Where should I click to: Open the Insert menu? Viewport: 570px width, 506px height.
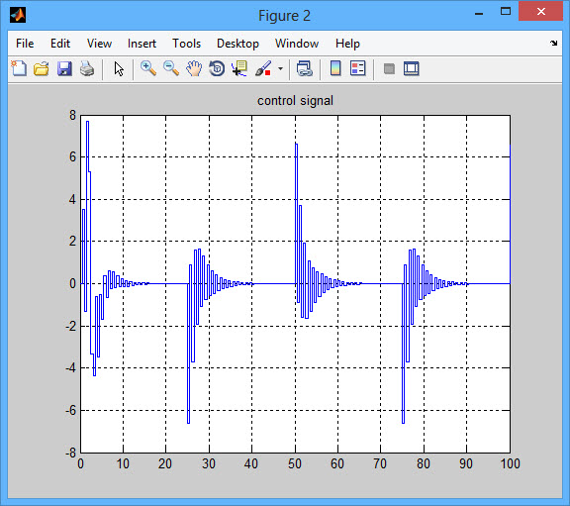[142, 44]
